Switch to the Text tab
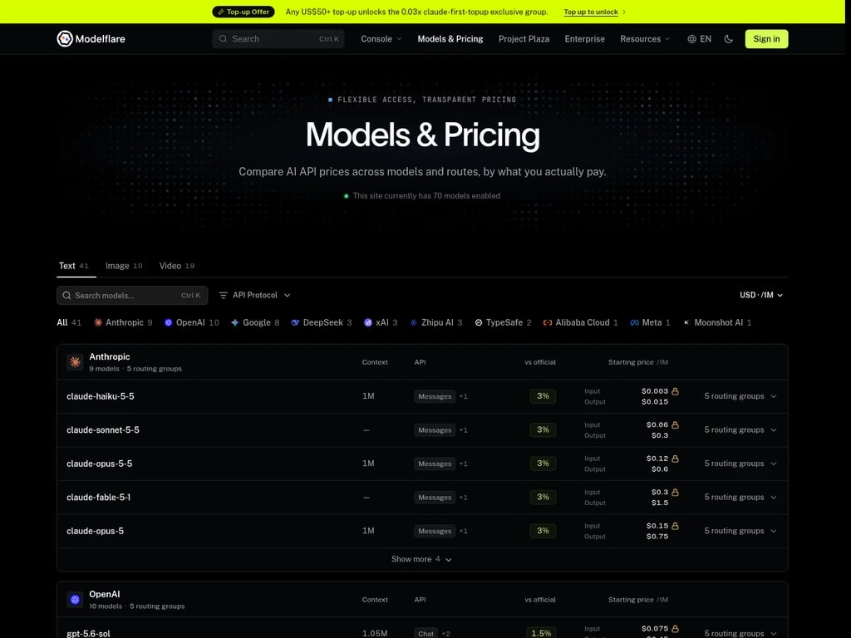This screenshot has height=638, width=851. pyautogui.click(x=74, y=266)
